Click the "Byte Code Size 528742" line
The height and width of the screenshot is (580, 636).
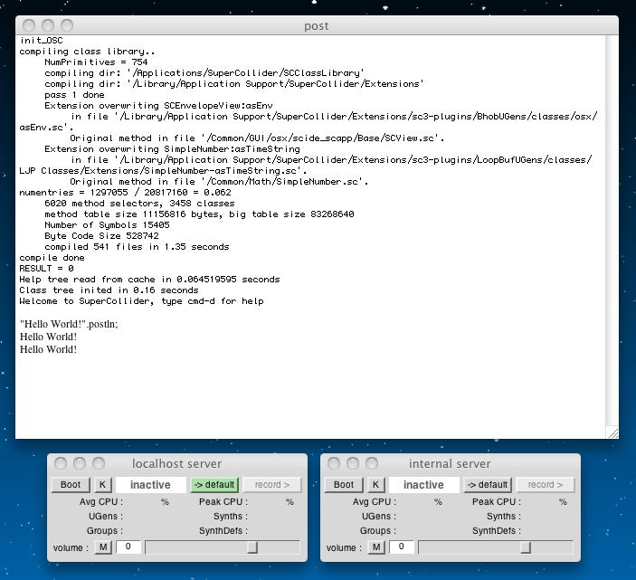102,235
